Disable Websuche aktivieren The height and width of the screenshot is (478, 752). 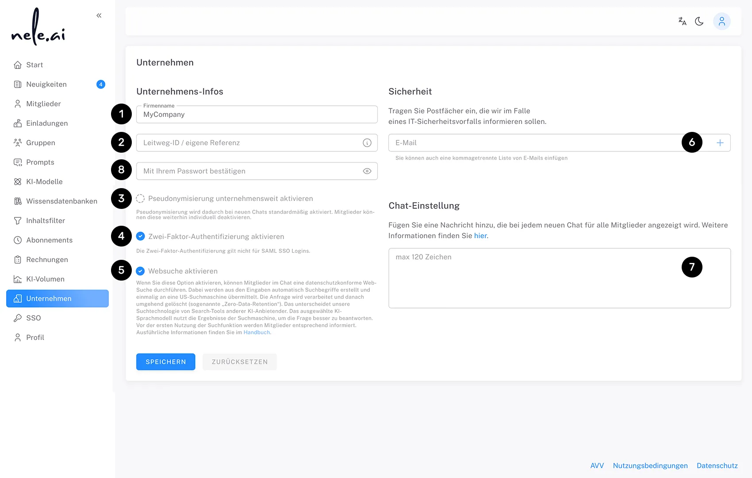pos(140,271)
